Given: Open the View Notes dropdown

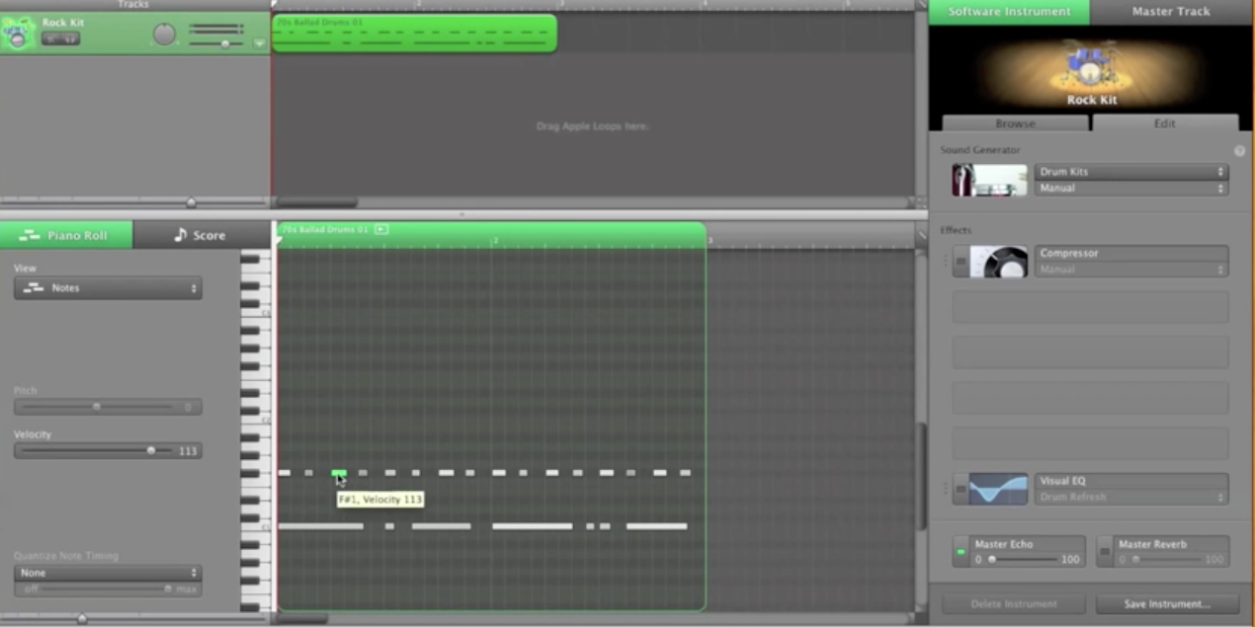Looking at the screenshot, I should coord(108,288).
